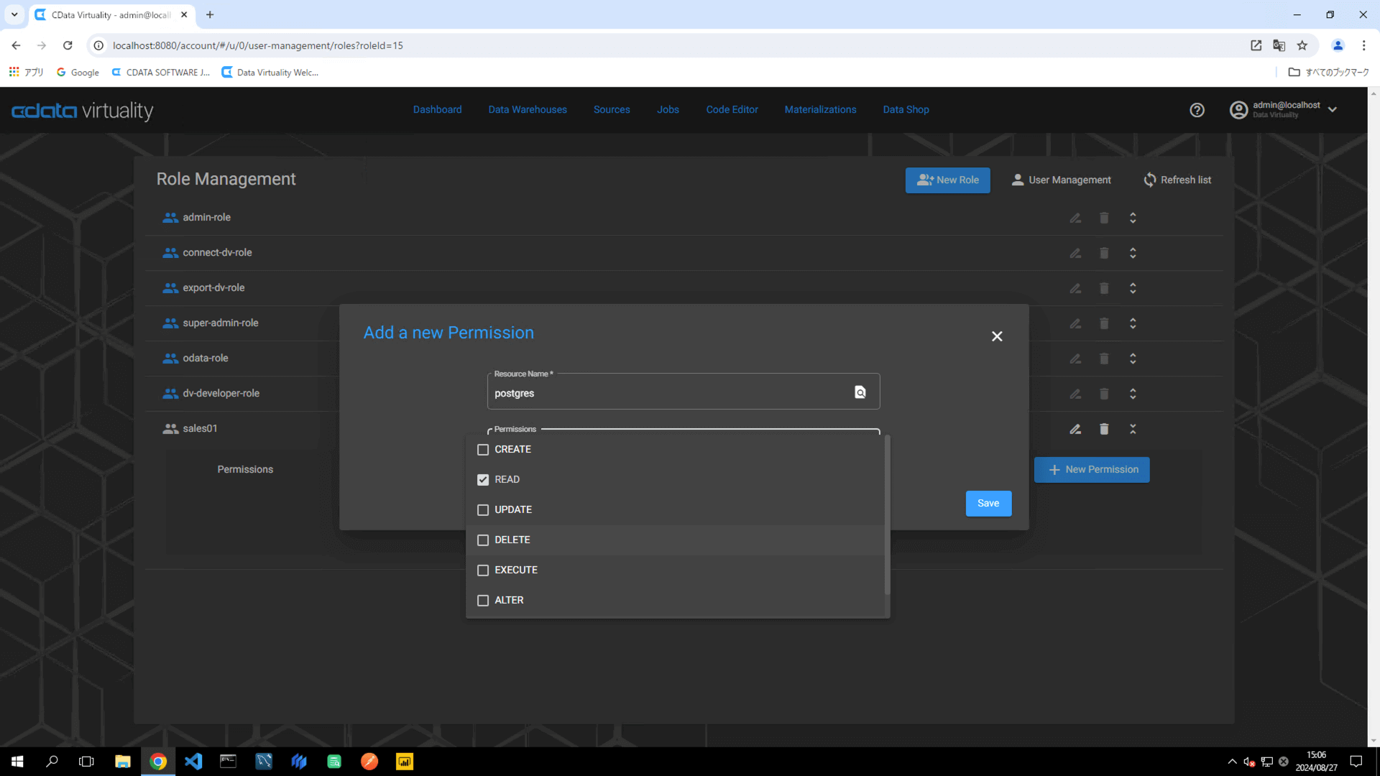
Task: Open the admin@localhost account dropdown
Action: (1332, 110)
